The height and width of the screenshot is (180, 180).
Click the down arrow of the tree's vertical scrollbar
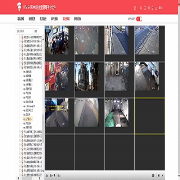coord(43,171)
